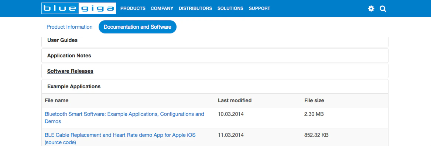Open the DISTRIBUTORS menu
This screenshot has height=146, width=431.
195,8
